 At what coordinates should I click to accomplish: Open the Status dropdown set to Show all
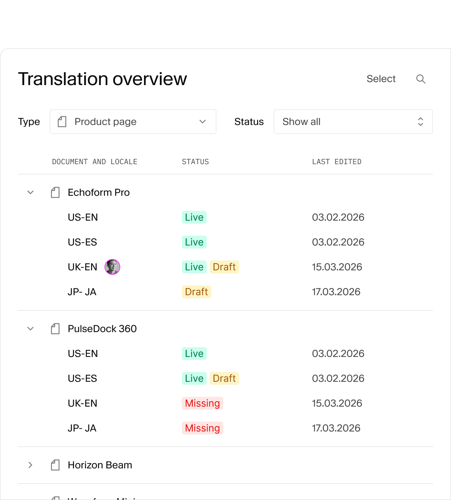click(x=353, y=121)
